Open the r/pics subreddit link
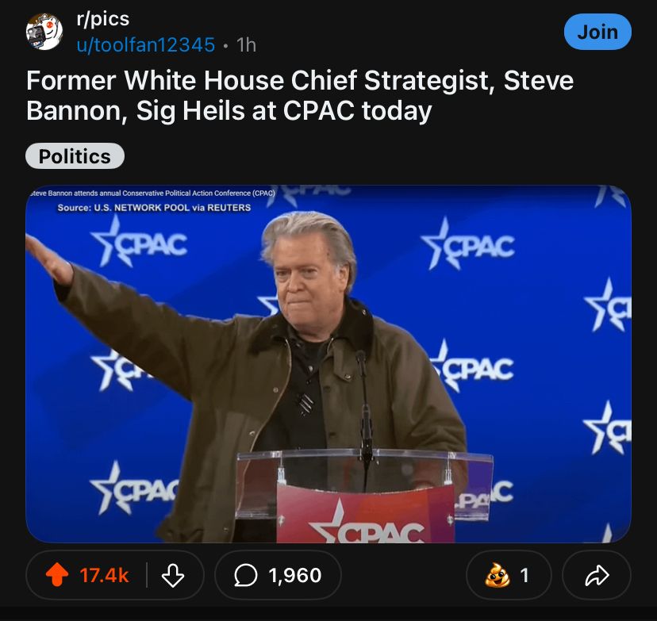This screenshot has height=621, width=657. tap(103, 19)
